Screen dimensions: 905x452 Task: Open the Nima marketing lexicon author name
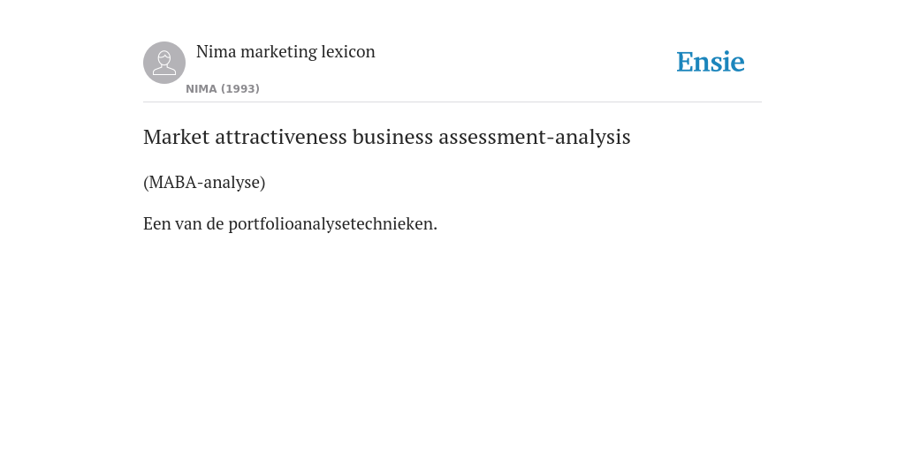tap(285, 51)
